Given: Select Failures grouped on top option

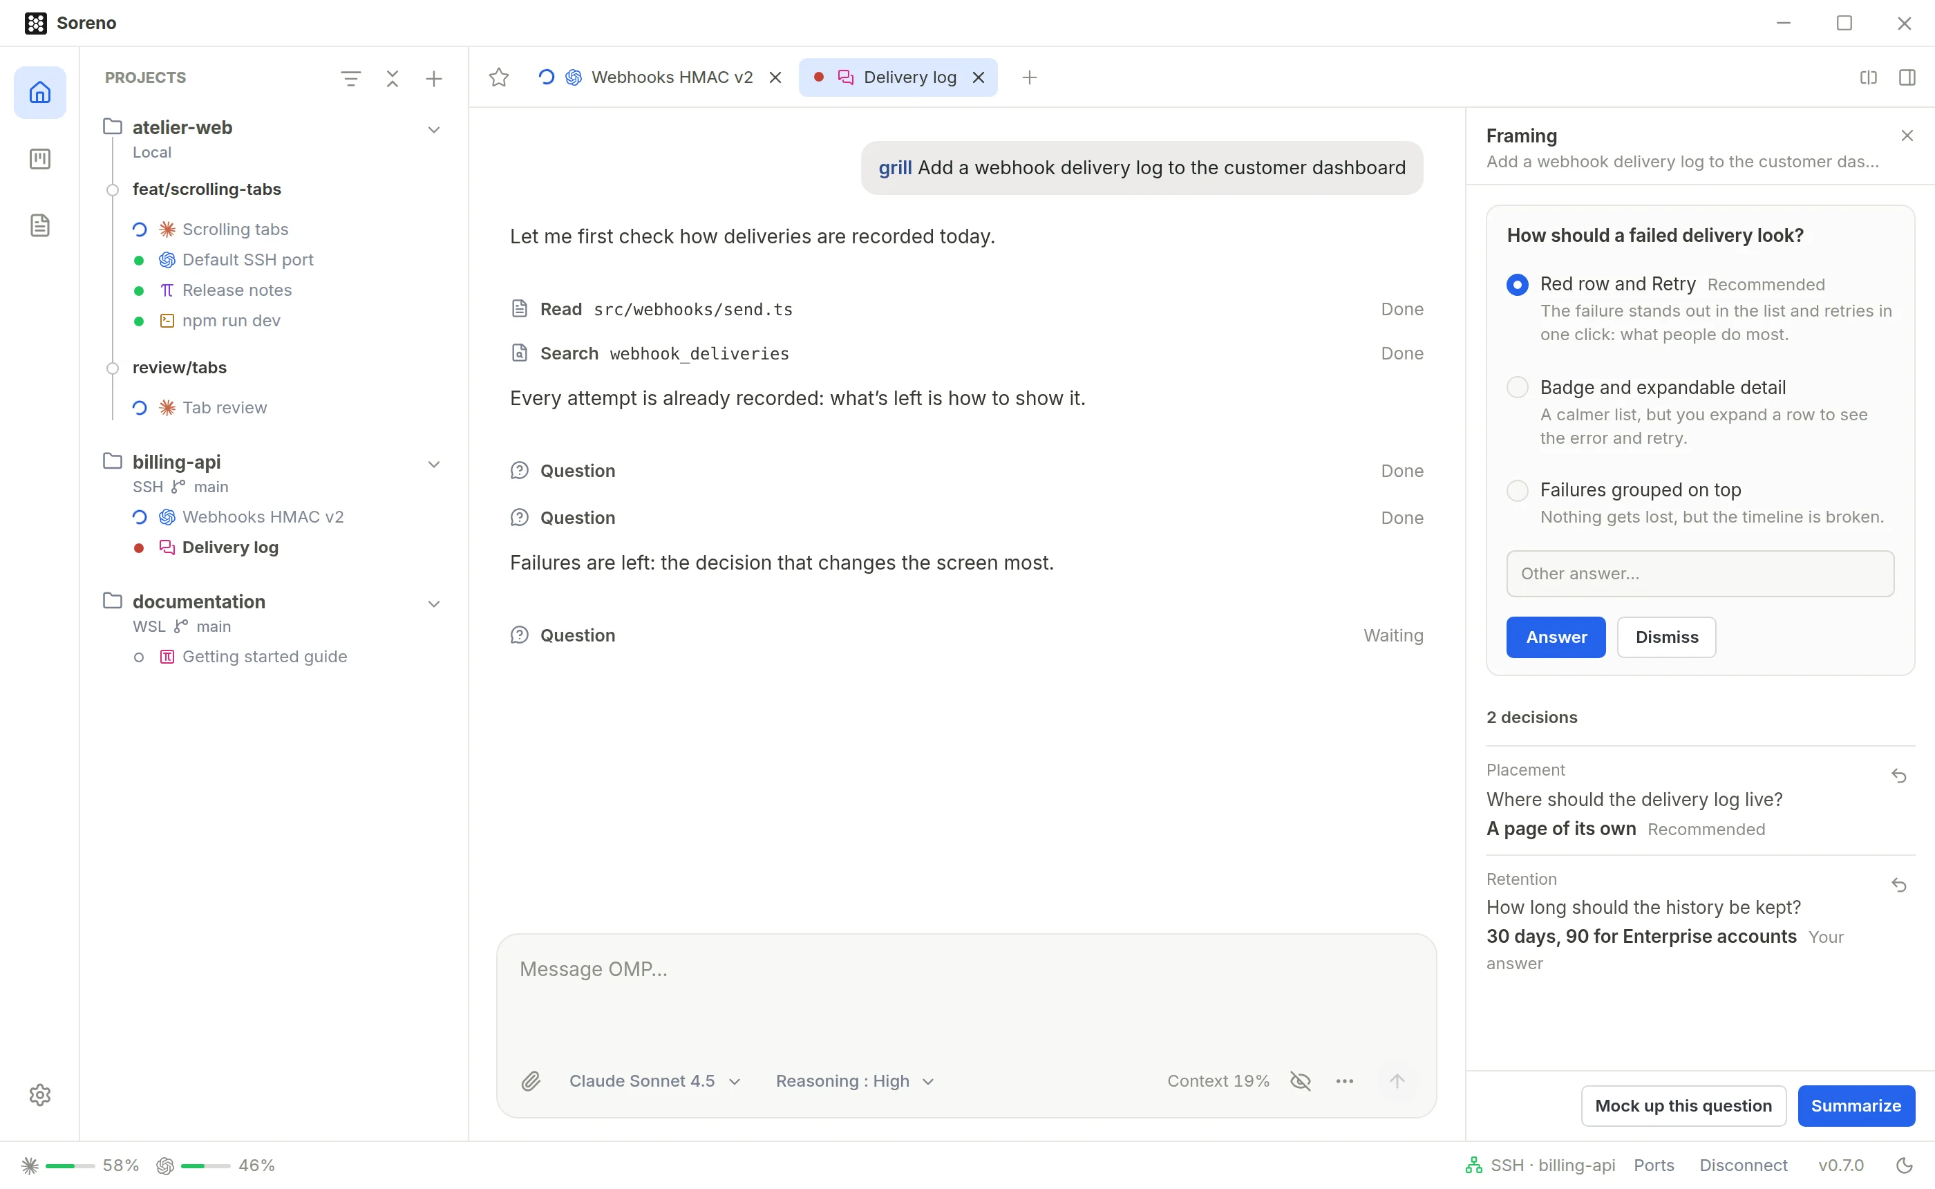Looking at the screenshot, I should click(1517, 490).
